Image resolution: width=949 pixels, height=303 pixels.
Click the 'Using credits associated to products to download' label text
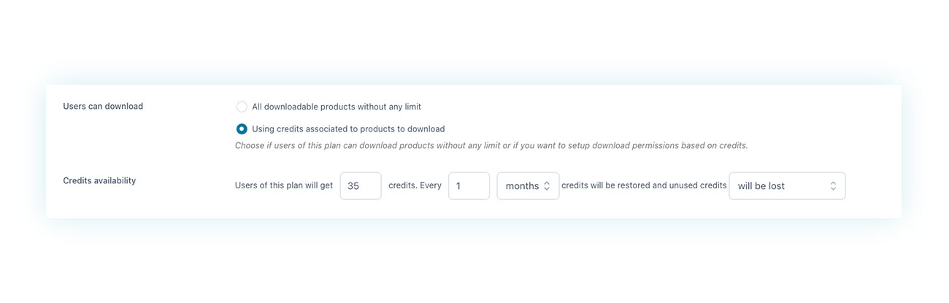[x=348, y=129]
